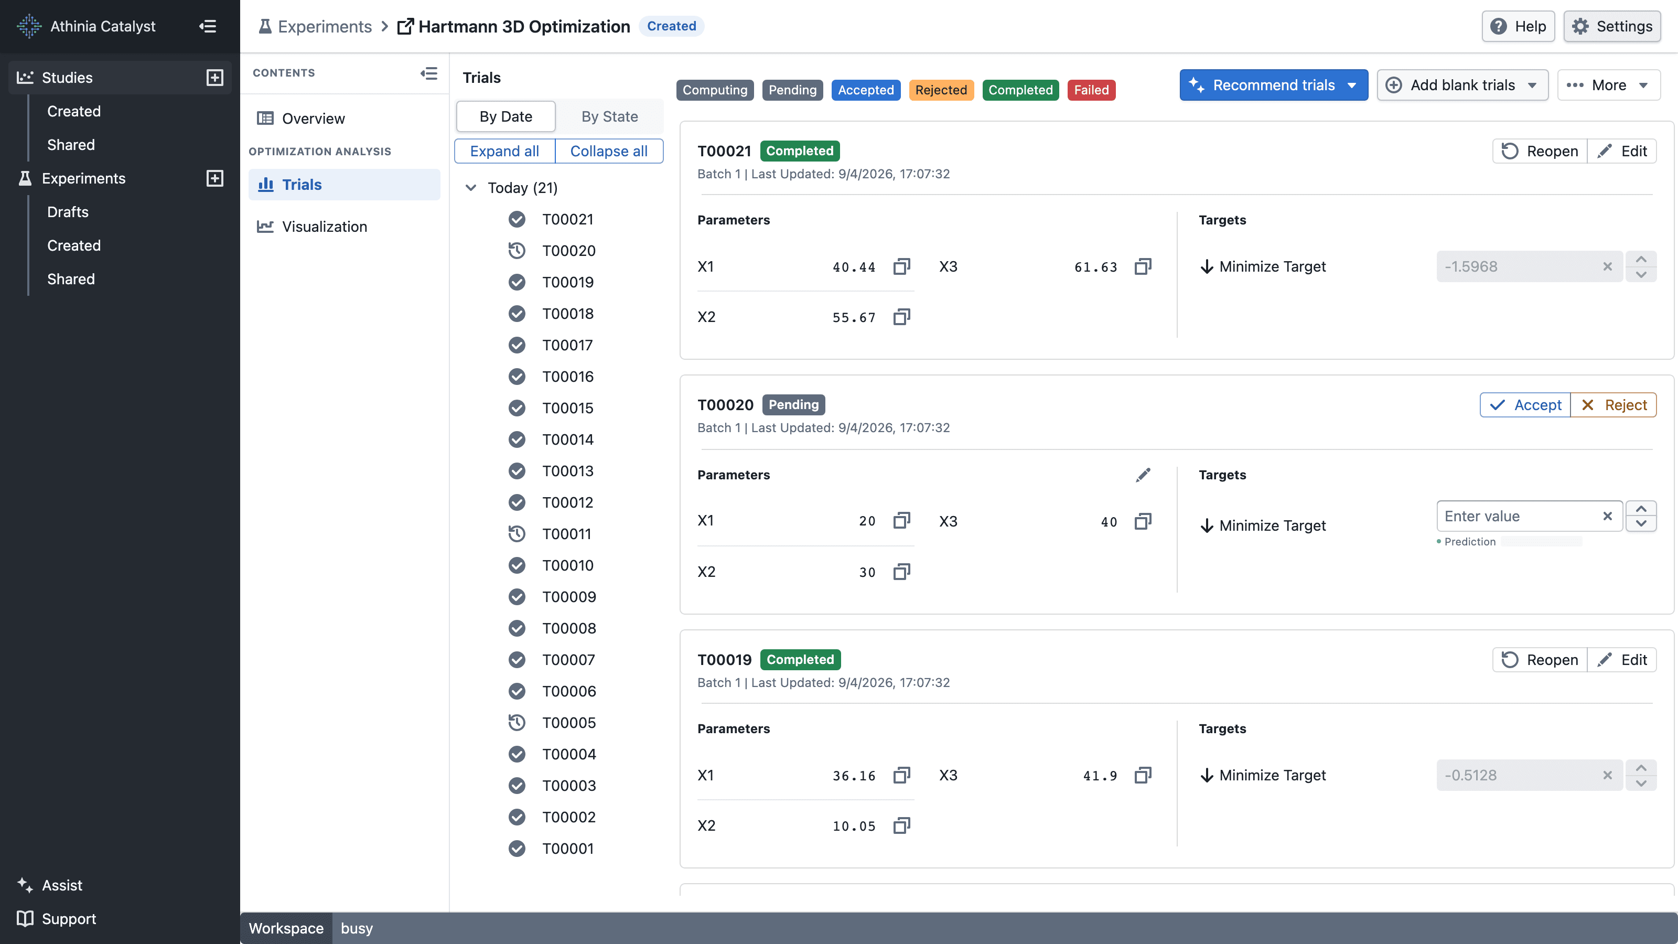1678x944 pixels.
Task: Open Support from the sidebar
Action: 57,919
